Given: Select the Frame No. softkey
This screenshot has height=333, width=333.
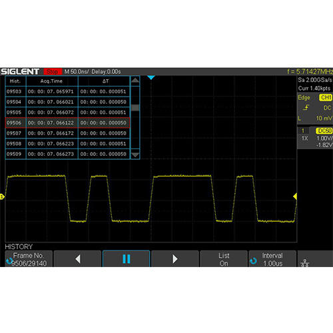Looking at the screenshot, I should click(29, 259).
